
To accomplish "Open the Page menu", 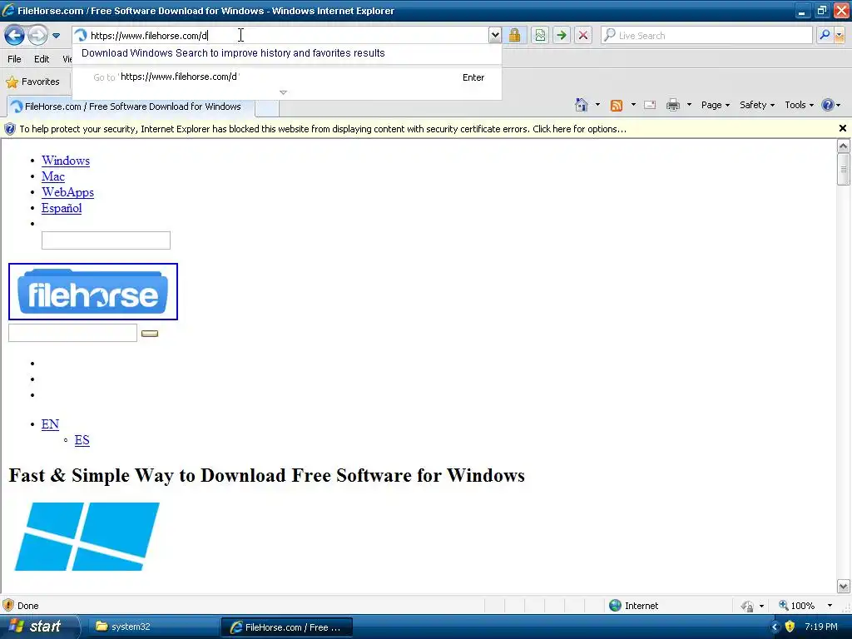I will (715, 105).
